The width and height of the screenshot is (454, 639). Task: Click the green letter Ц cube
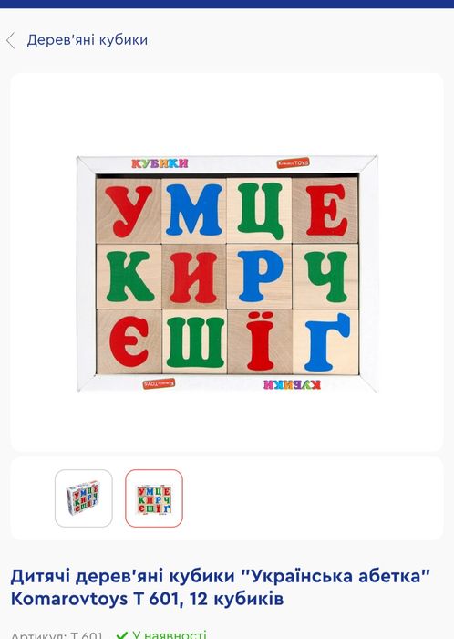tap(259, 211)
